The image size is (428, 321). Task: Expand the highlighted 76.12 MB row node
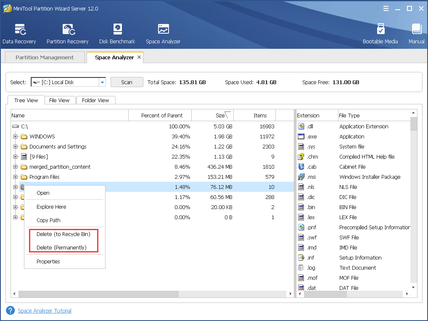tap(15, 187)
